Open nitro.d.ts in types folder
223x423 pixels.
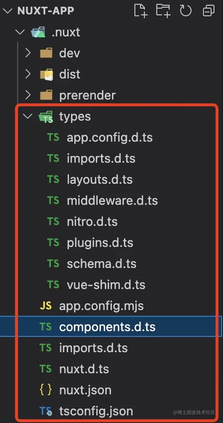[x=92, y=222]
